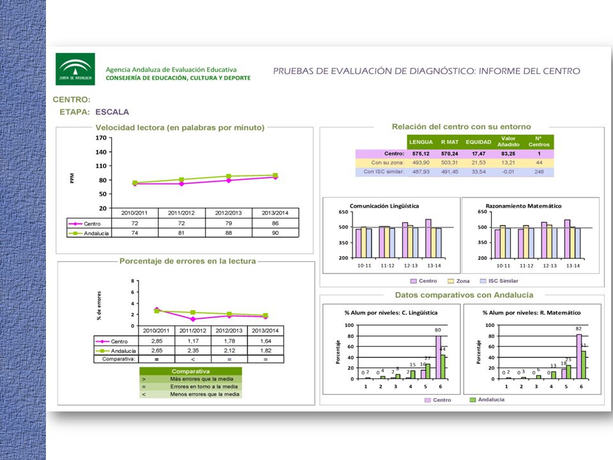This screenshot has width=613, height=460.
Task: Click the green Andalucía line marker in errors table
Action: point(102,351)
